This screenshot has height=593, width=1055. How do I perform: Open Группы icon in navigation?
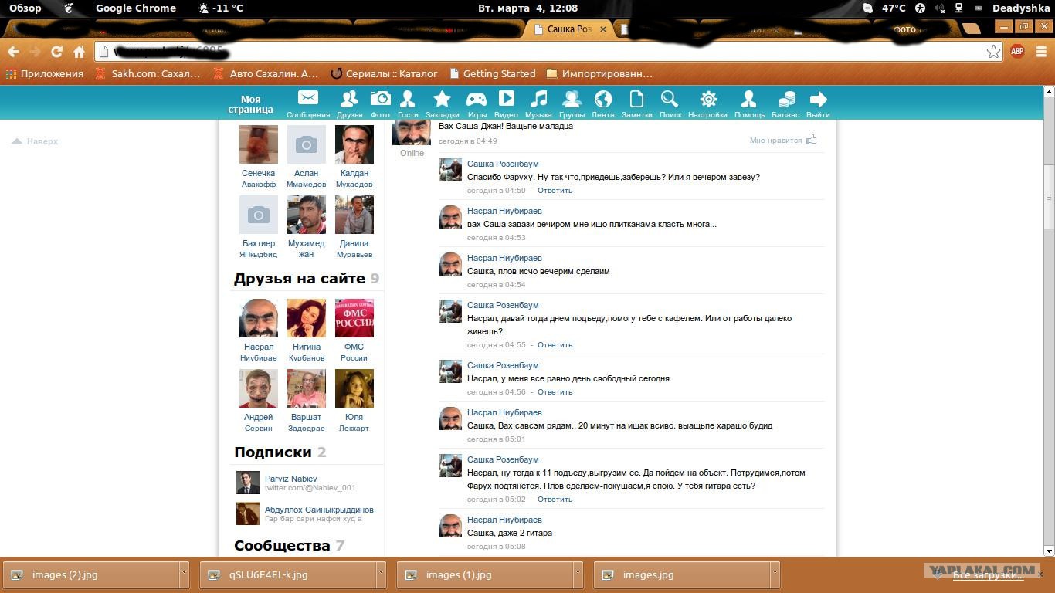point(572,99)
